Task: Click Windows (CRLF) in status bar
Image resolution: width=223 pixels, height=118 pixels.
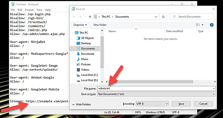Action: [x=155, y=112]
